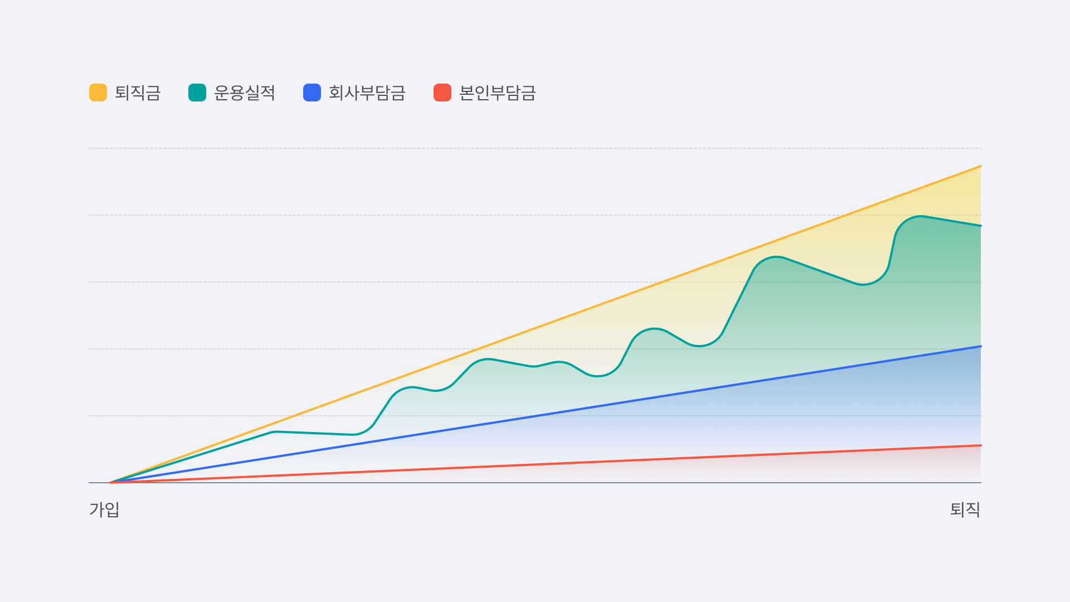The width and height of the screenshot is (1070, 602).
Task: Click the origin point where all lines meet
Action: [x=111, y=482]
